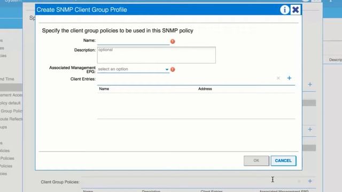Add Client Group Policies with background plus icon
Screen dimensions: 342x192
[x=310, y=181]
